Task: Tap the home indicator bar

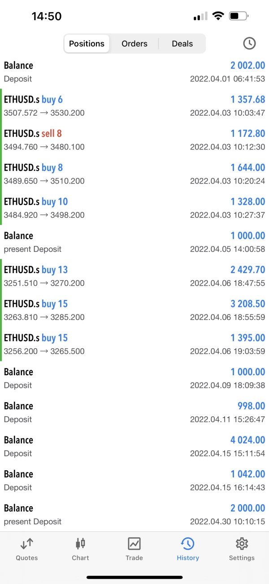Action: [134, 577]
